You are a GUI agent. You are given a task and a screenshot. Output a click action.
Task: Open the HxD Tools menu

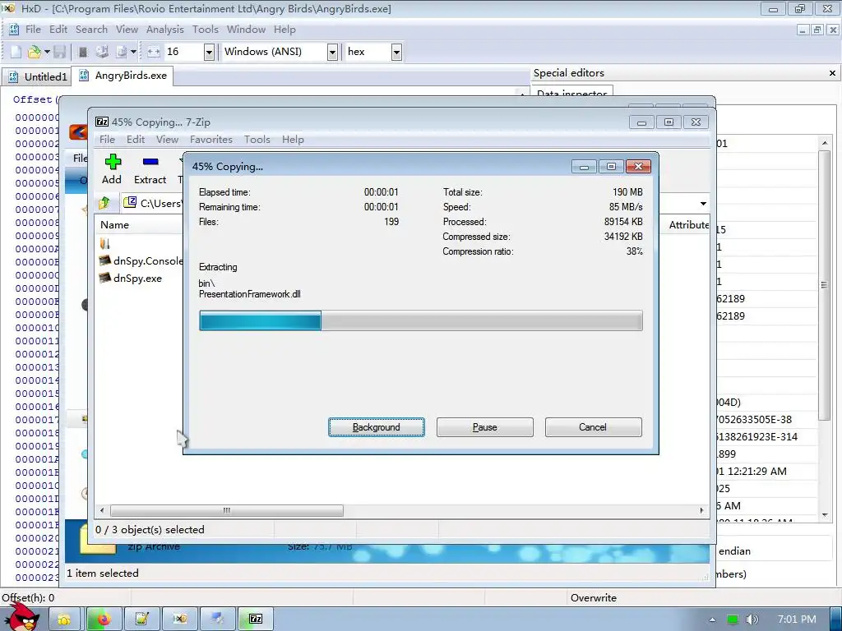(x=205, y=30)
